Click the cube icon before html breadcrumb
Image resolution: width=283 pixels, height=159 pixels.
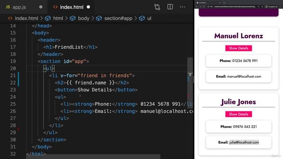[x=48, y=18]
